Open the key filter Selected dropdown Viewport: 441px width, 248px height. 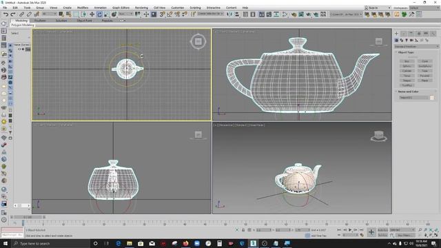pos(402,230)
